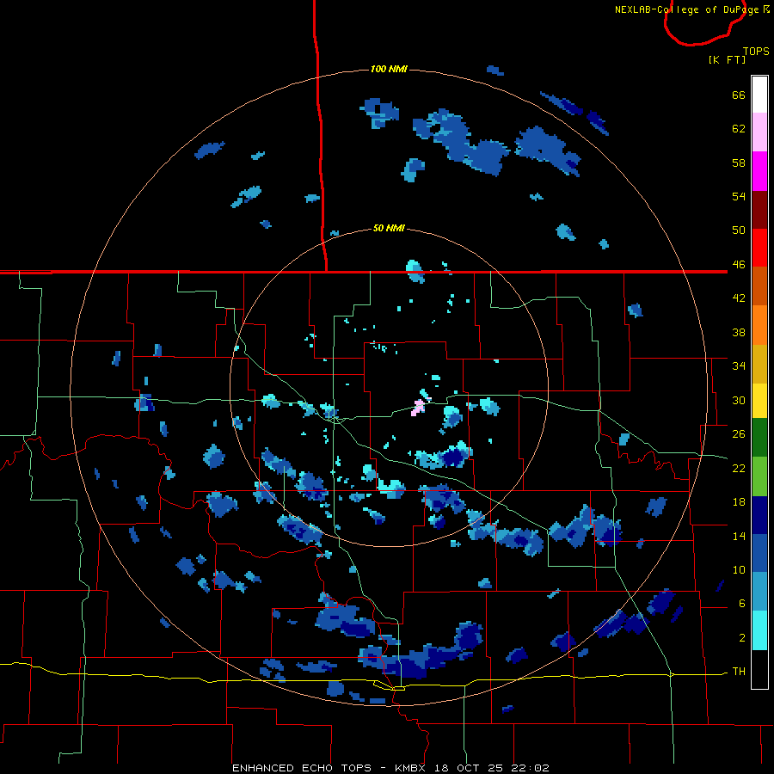774x774 pixels.
Task: Select the light green legend swatch
Action: point(759,476)
